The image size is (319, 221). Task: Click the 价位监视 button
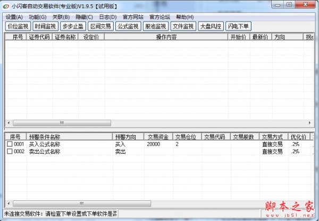18,26
